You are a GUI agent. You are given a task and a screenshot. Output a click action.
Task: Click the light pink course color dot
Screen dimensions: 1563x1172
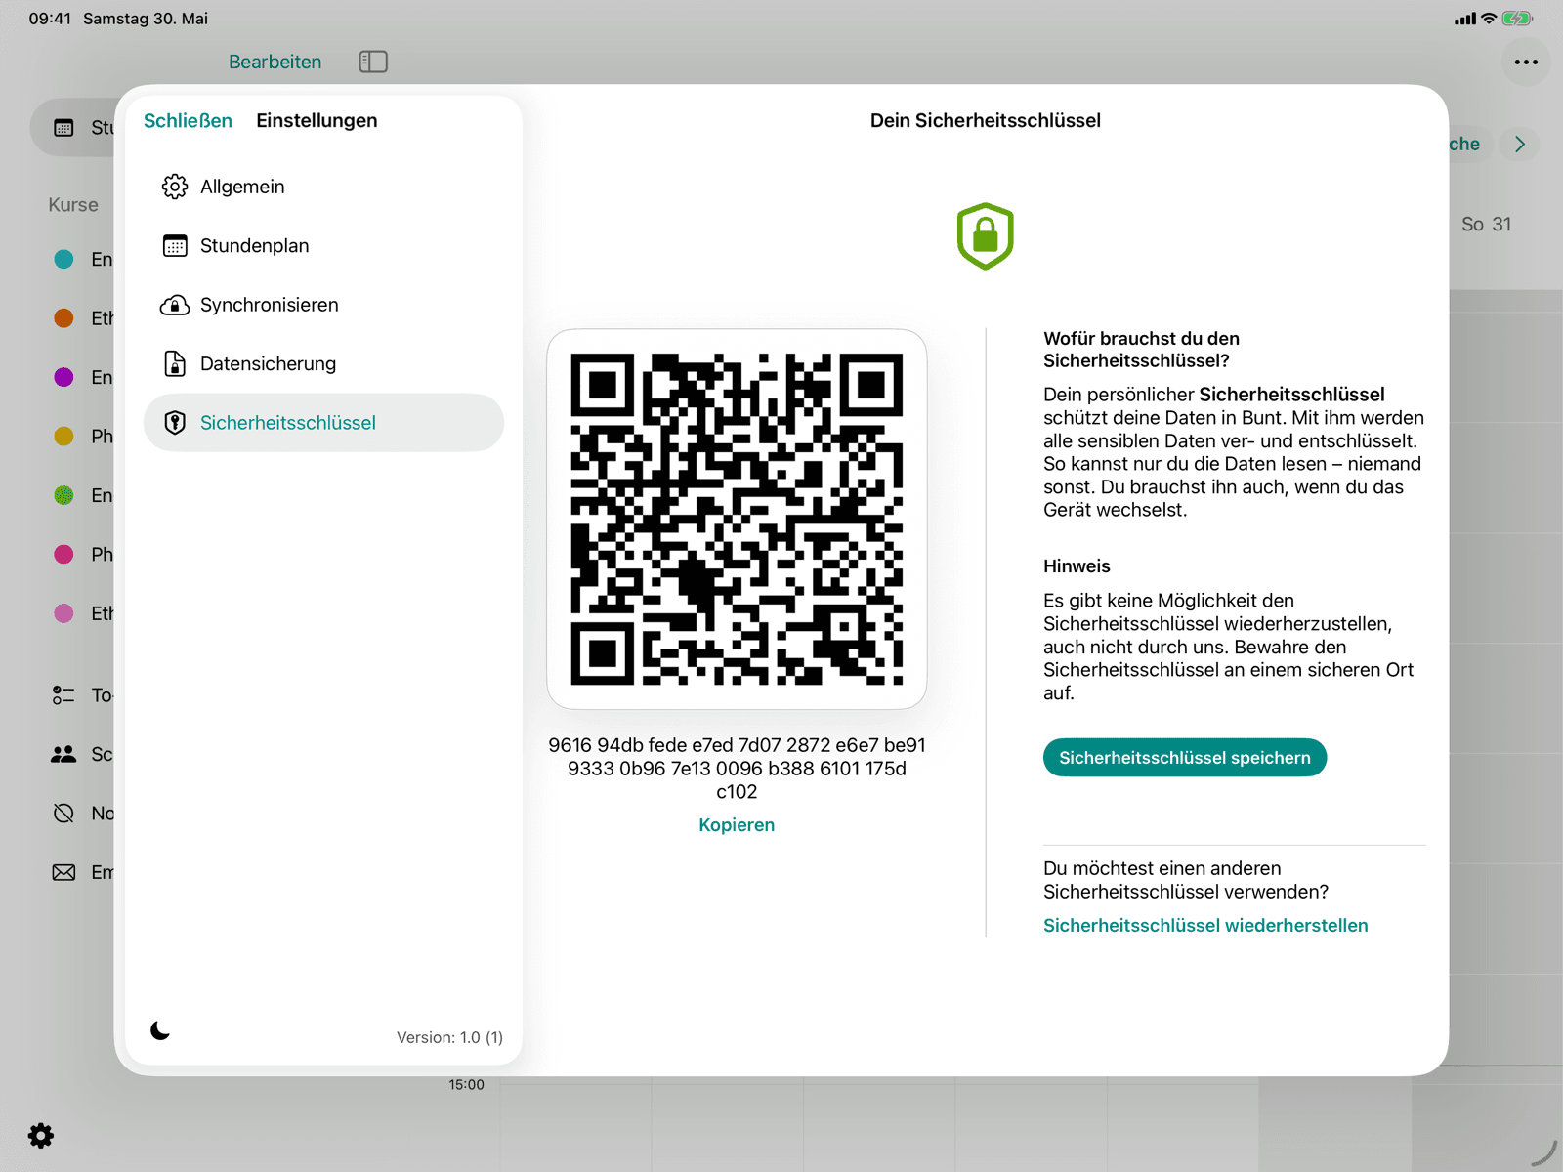coord(63,613)
